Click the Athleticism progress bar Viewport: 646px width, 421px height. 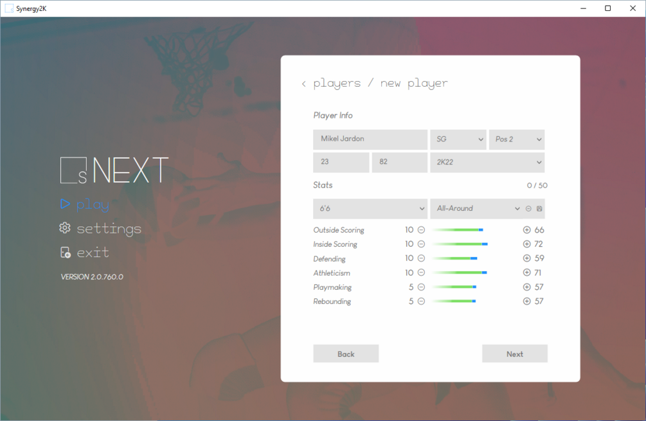point(460,273)
